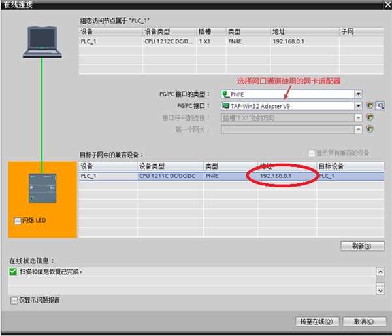
Task: Click green checkmark icon in status message
Action: (13, 271)
